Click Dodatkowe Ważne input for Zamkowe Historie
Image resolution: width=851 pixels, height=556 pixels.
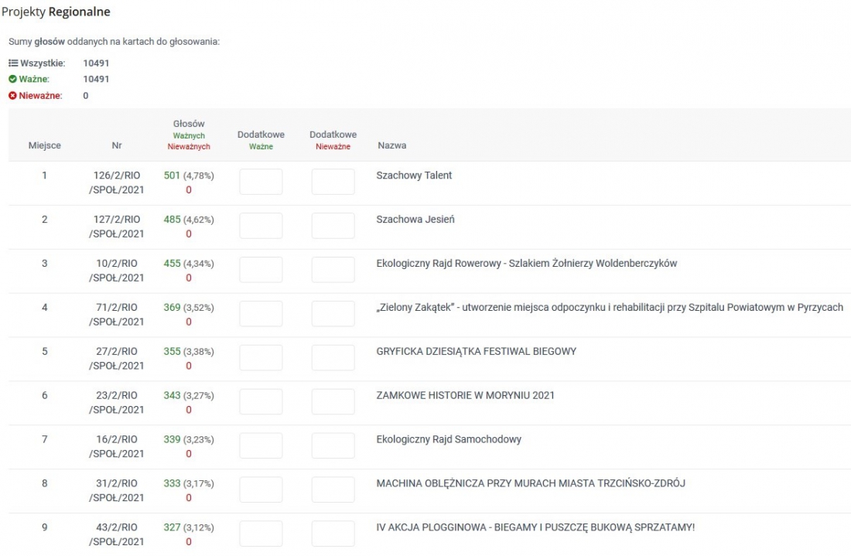pos(261,402)
